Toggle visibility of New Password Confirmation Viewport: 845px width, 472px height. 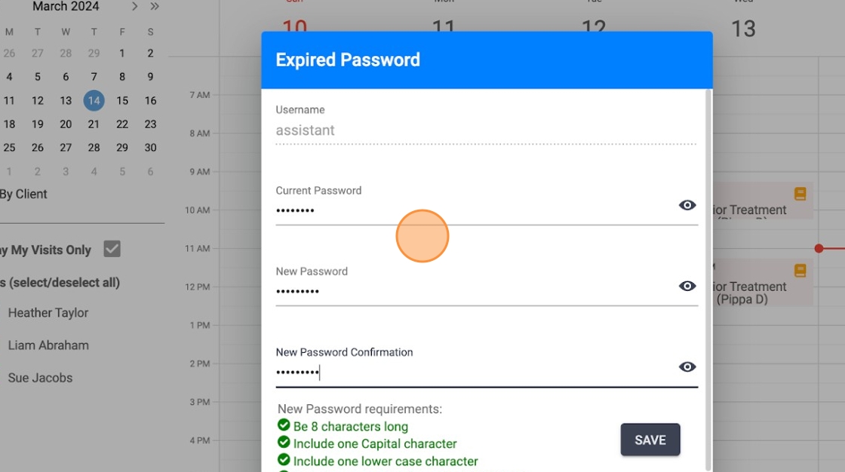687,366
